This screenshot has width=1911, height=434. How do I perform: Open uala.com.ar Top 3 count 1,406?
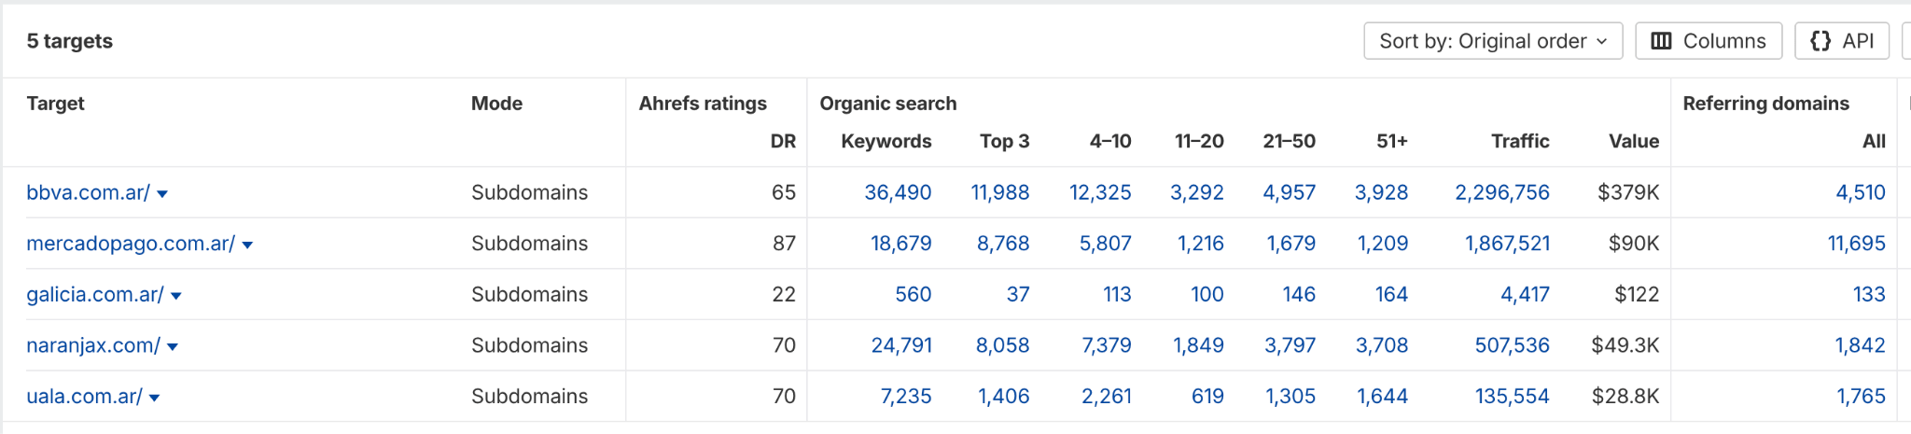[x=1003, y=396]
